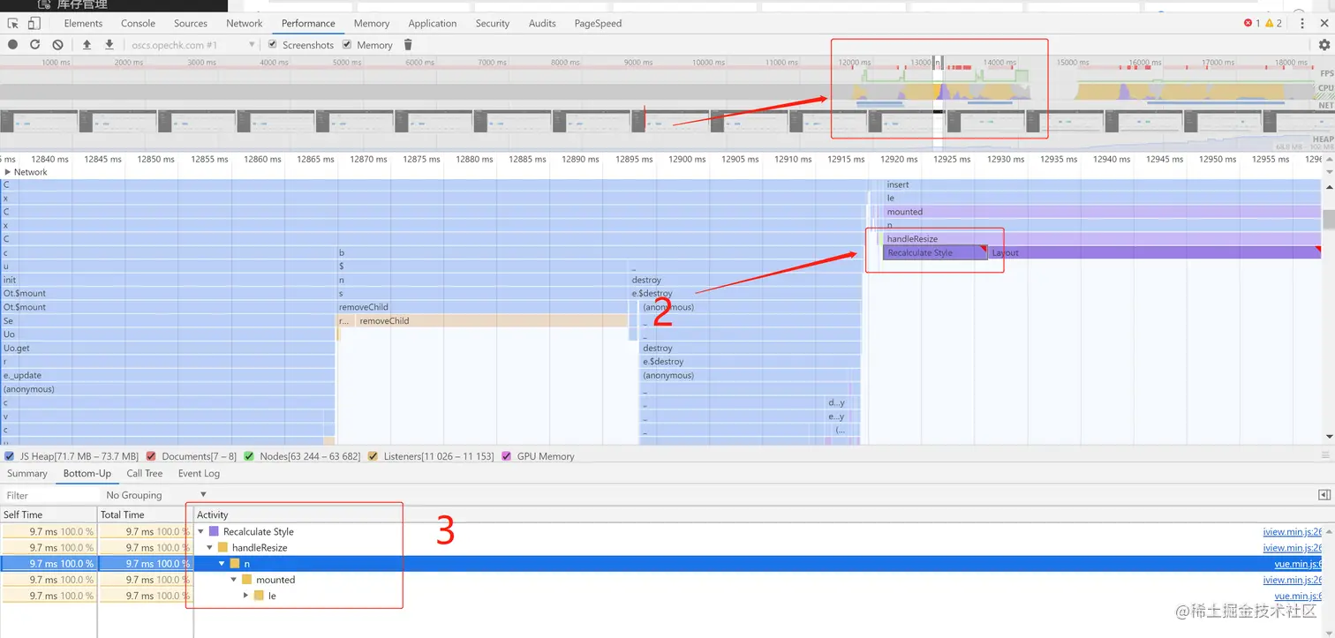Open the No Grouping dropdown
Screen dimensions: 1335x638
pos(155,495)
